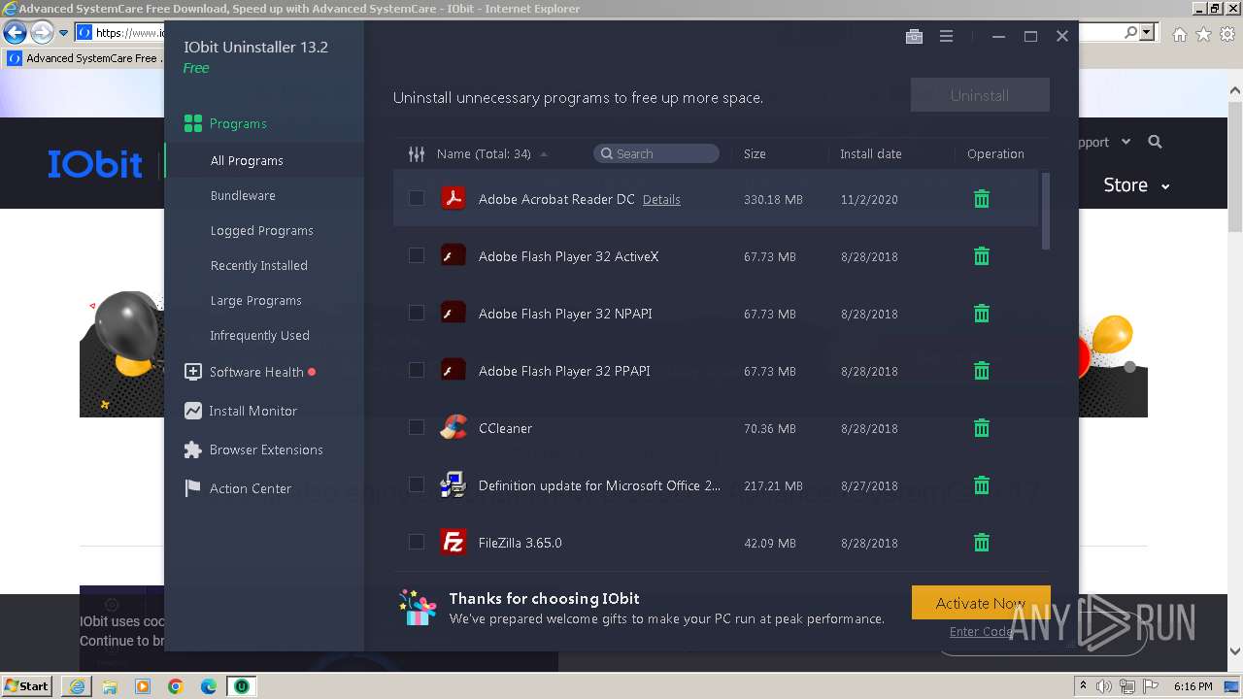Delete Adobe Acrobat Reader DC via trash icon
The width and height of the screenshot is (1243, 699).
982,199
